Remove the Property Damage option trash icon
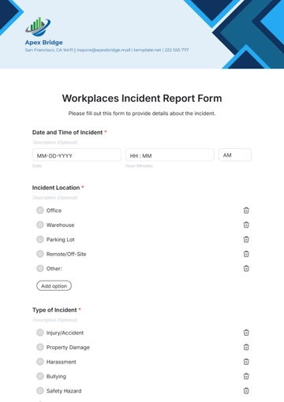The height and width of the screenshot is (402, 284). [x=246, y=348]
